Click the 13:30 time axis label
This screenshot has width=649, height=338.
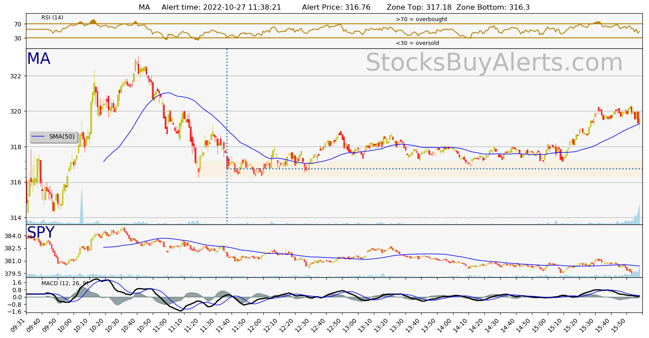pos(398,325)
